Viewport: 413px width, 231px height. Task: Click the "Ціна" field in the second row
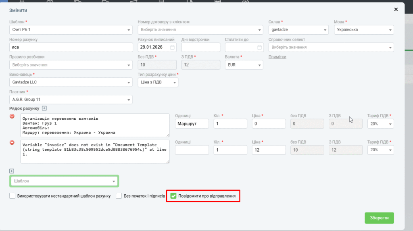click(269, 150)
